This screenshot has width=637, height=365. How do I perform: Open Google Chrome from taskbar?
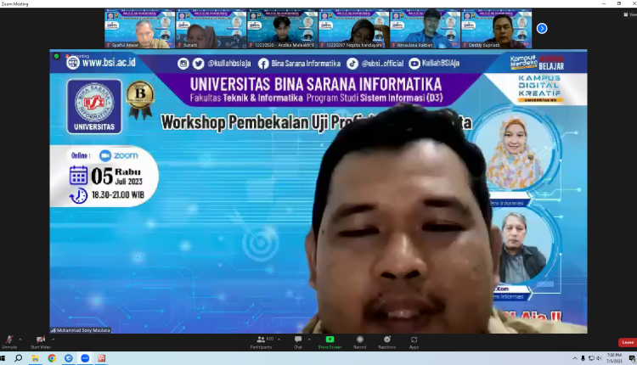[52, 358]
